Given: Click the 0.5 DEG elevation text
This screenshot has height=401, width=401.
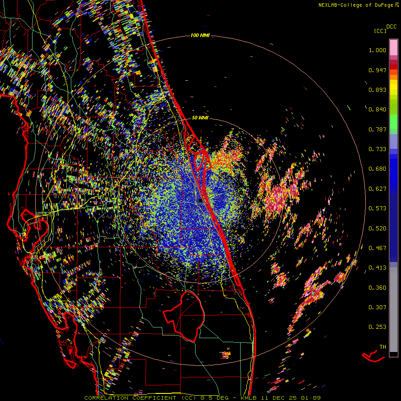Looking at the screenshot, I should click(215, 398).
